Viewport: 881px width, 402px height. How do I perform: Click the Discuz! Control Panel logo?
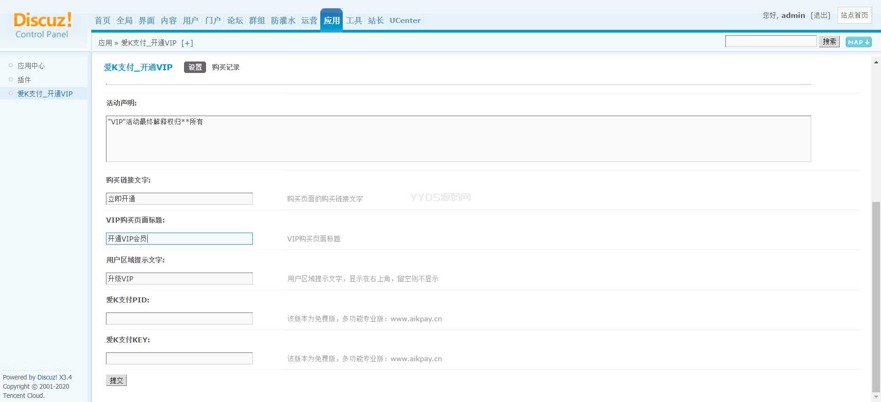point(42,25)
